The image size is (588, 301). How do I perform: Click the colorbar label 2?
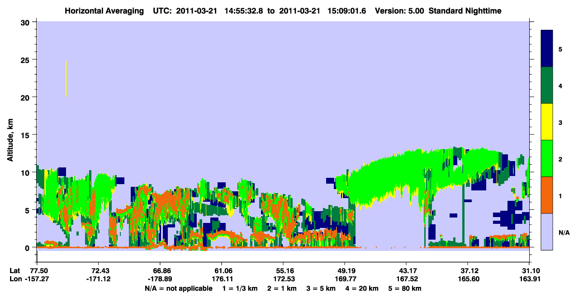[560, 159]
